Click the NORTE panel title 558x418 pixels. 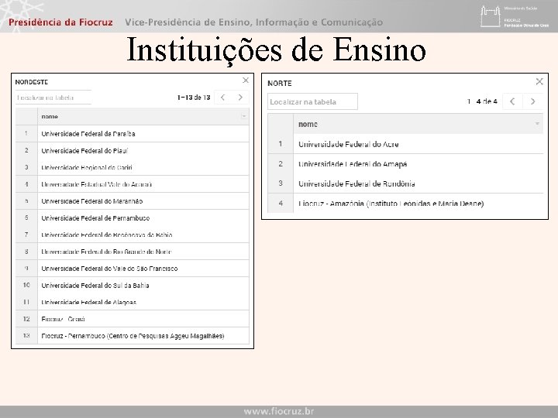coord(280,83)
